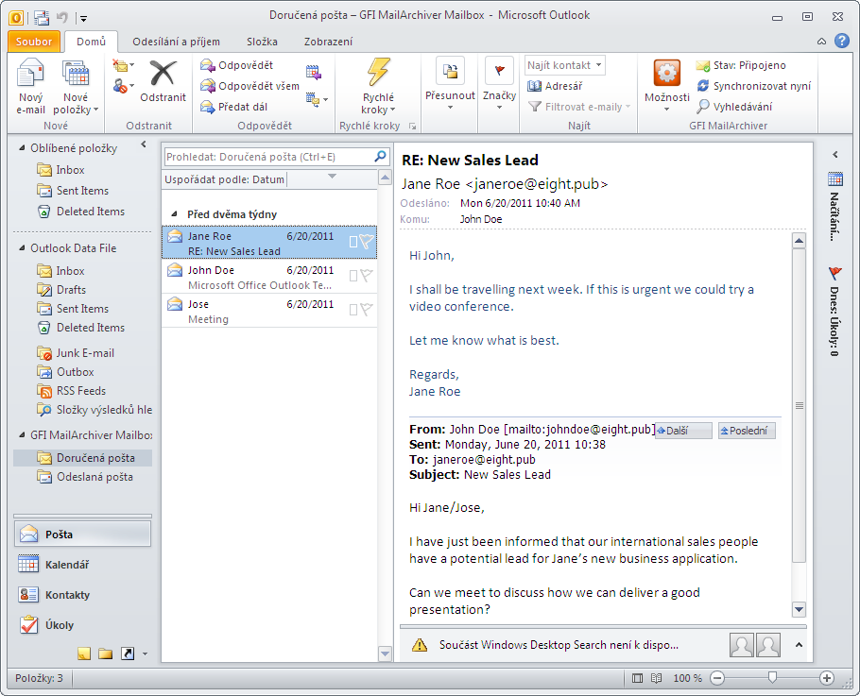Viewport: 860px width, 696px height.
Task: Open Shortcuts icon in navigation bottom
Action: pos(128,654)
